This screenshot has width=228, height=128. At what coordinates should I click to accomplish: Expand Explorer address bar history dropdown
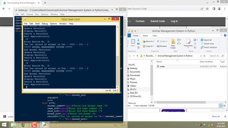click(201, 56)
